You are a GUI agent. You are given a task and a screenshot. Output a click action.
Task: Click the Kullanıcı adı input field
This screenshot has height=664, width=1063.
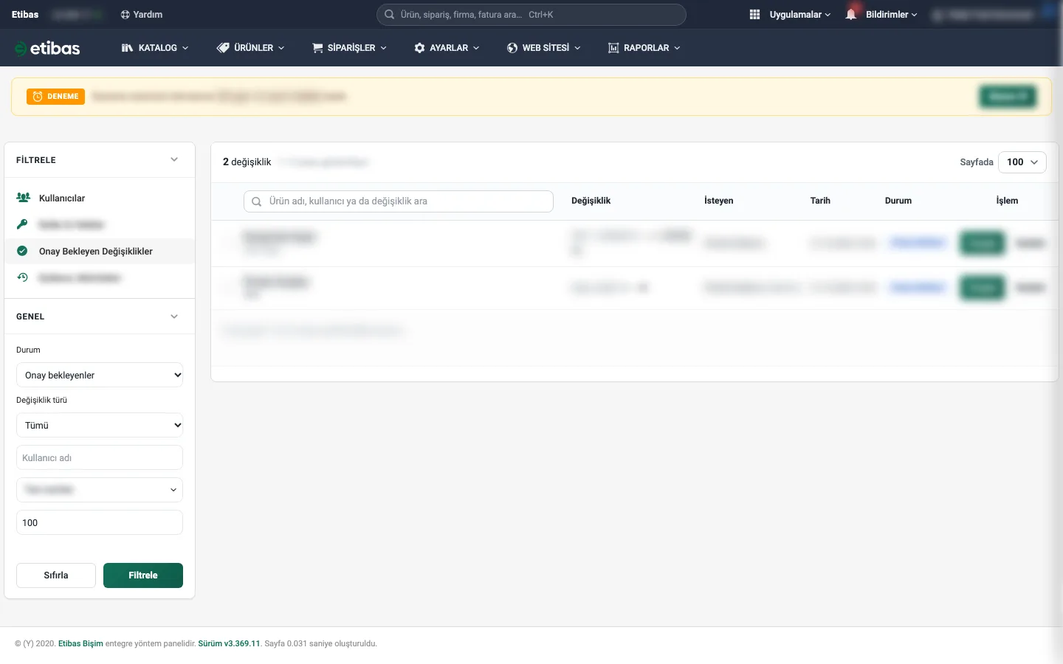(100, 457)
